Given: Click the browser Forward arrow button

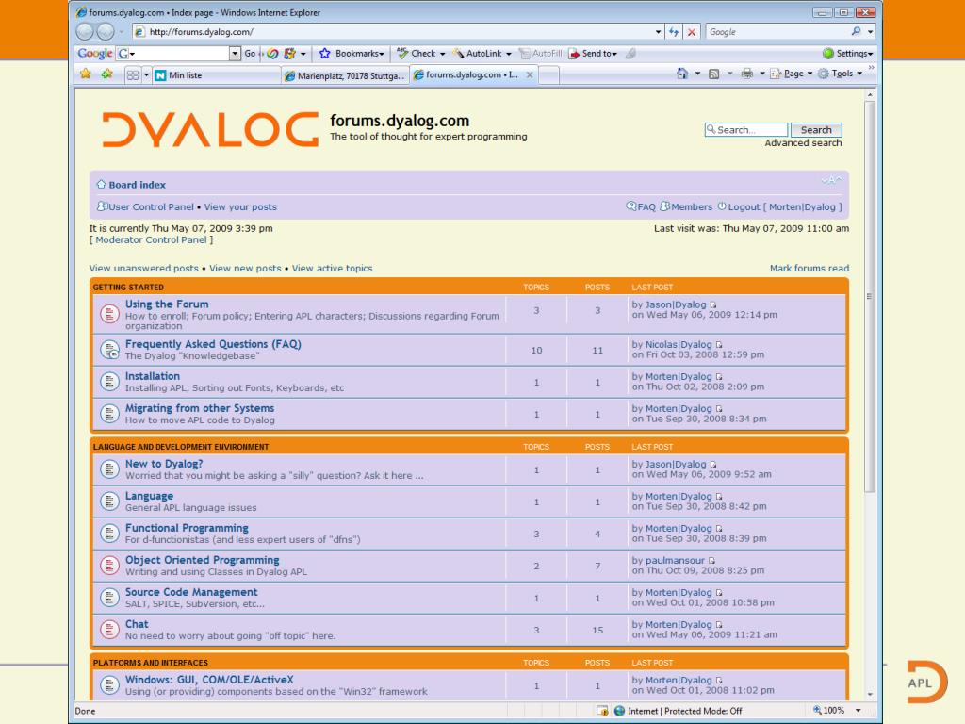Looking at the screenshot, I should (x=106, y=31).
